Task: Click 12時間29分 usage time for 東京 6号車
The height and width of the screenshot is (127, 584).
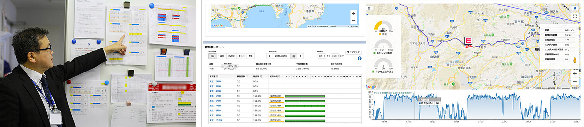Action: [x=275, y=101]
